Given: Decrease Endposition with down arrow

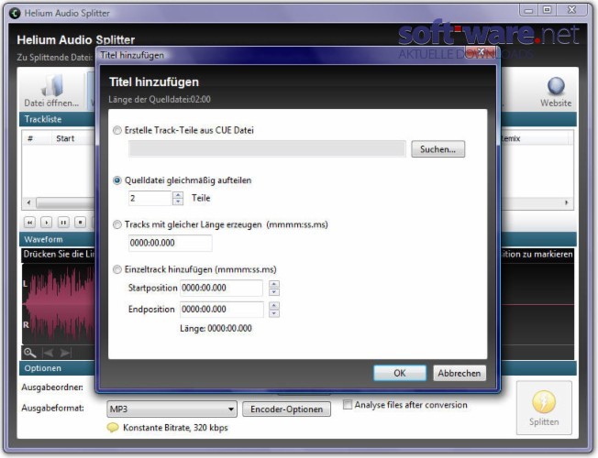Looking at the screenshot, I should [274, 313].
